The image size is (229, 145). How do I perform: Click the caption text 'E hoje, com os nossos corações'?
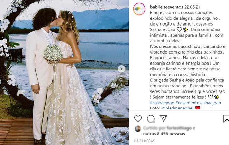click(x=181, y=13)
